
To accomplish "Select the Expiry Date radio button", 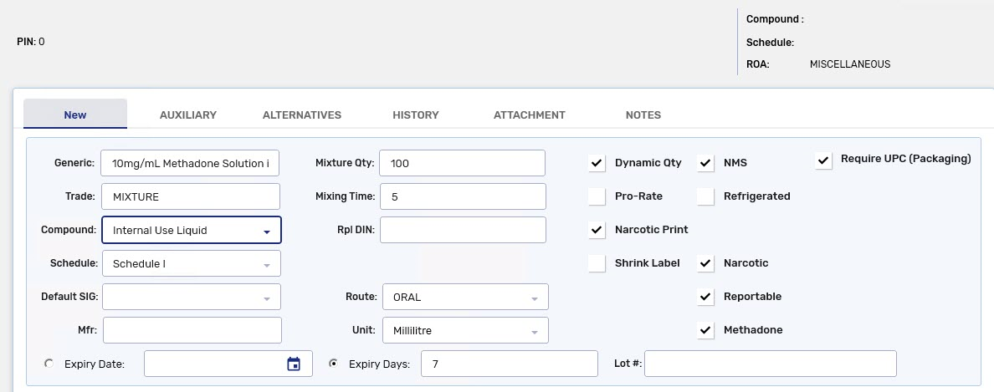I will (49, 364).
